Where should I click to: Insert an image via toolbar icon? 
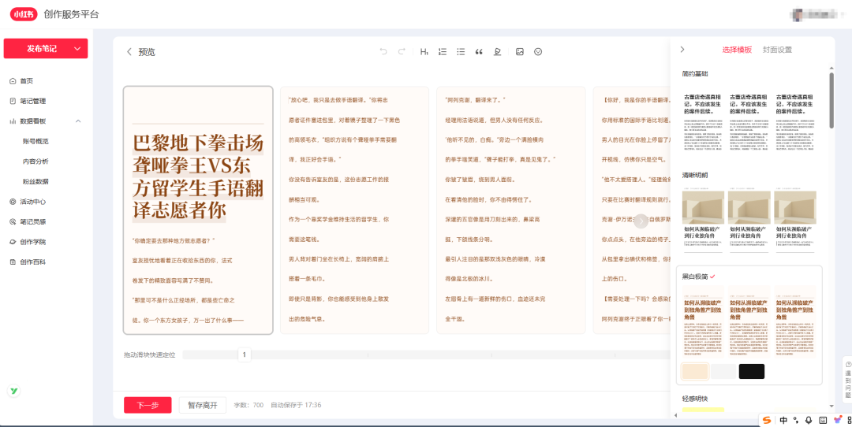[520, 52]
